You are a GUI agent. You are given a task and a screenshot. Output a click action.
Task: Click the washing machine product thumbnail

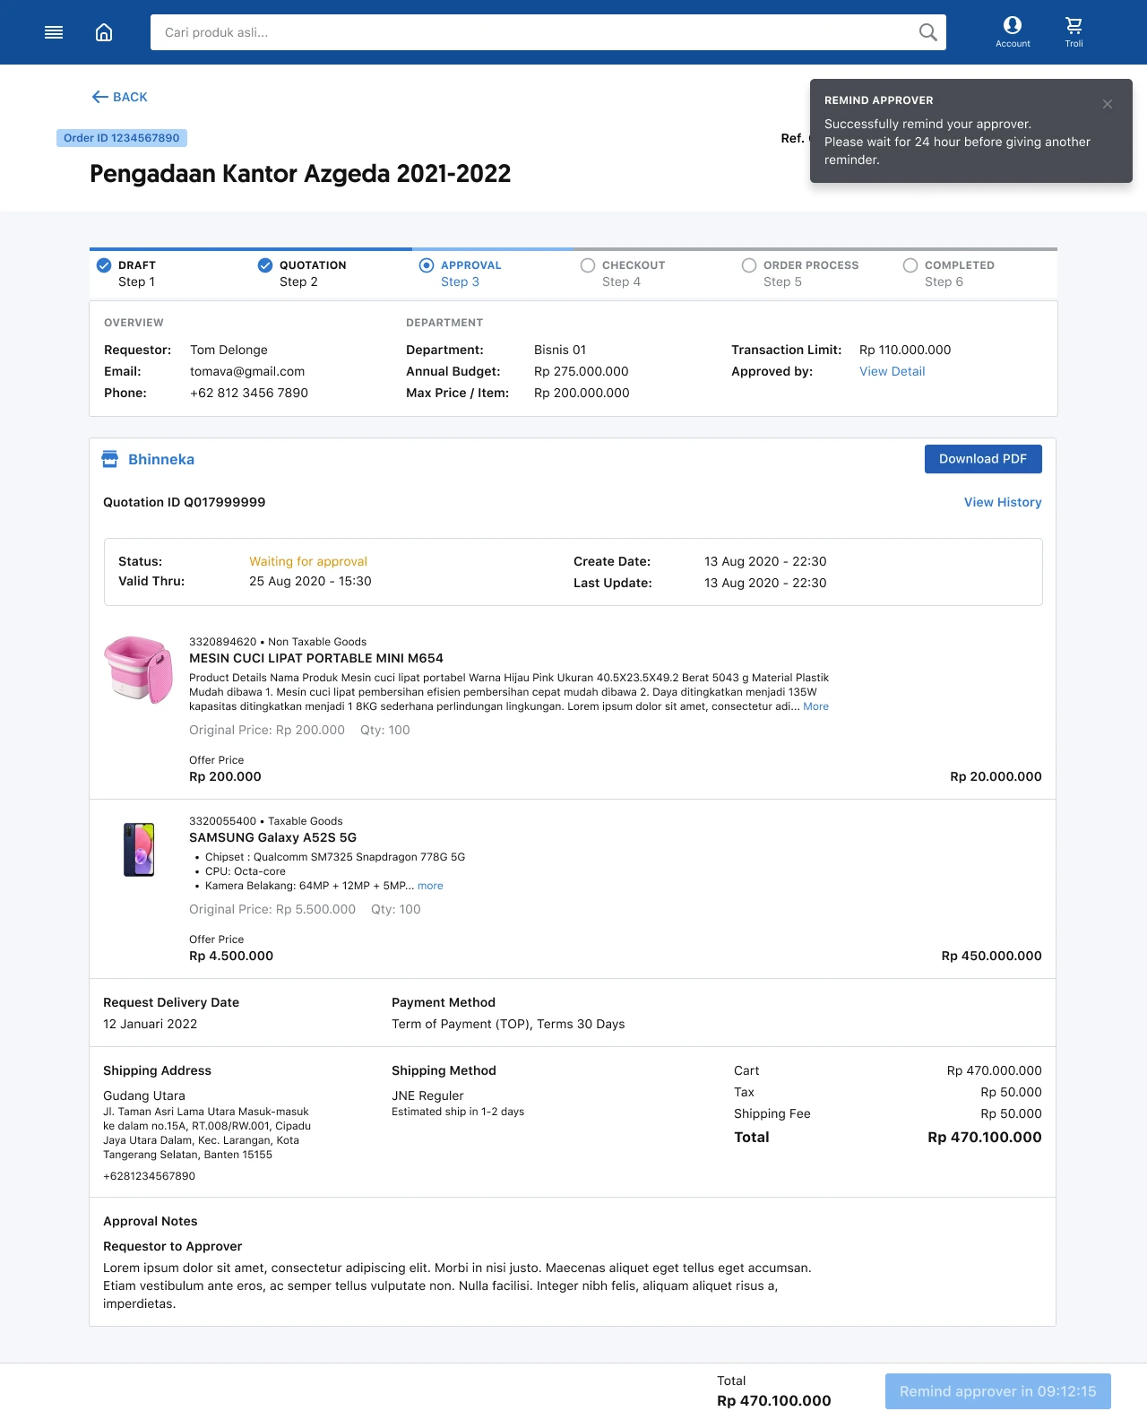[x=138, y=669]
